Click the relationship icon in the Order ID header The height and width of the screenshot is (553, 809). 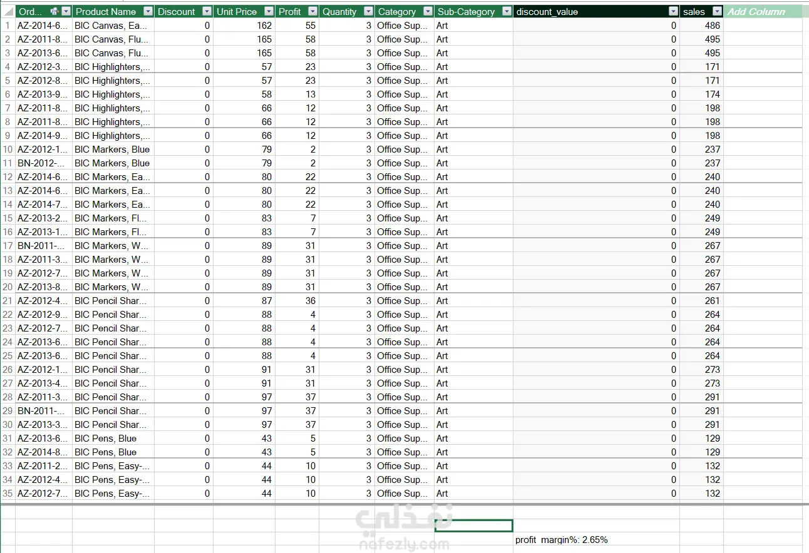pyautogui.click(x=54, y=11)
